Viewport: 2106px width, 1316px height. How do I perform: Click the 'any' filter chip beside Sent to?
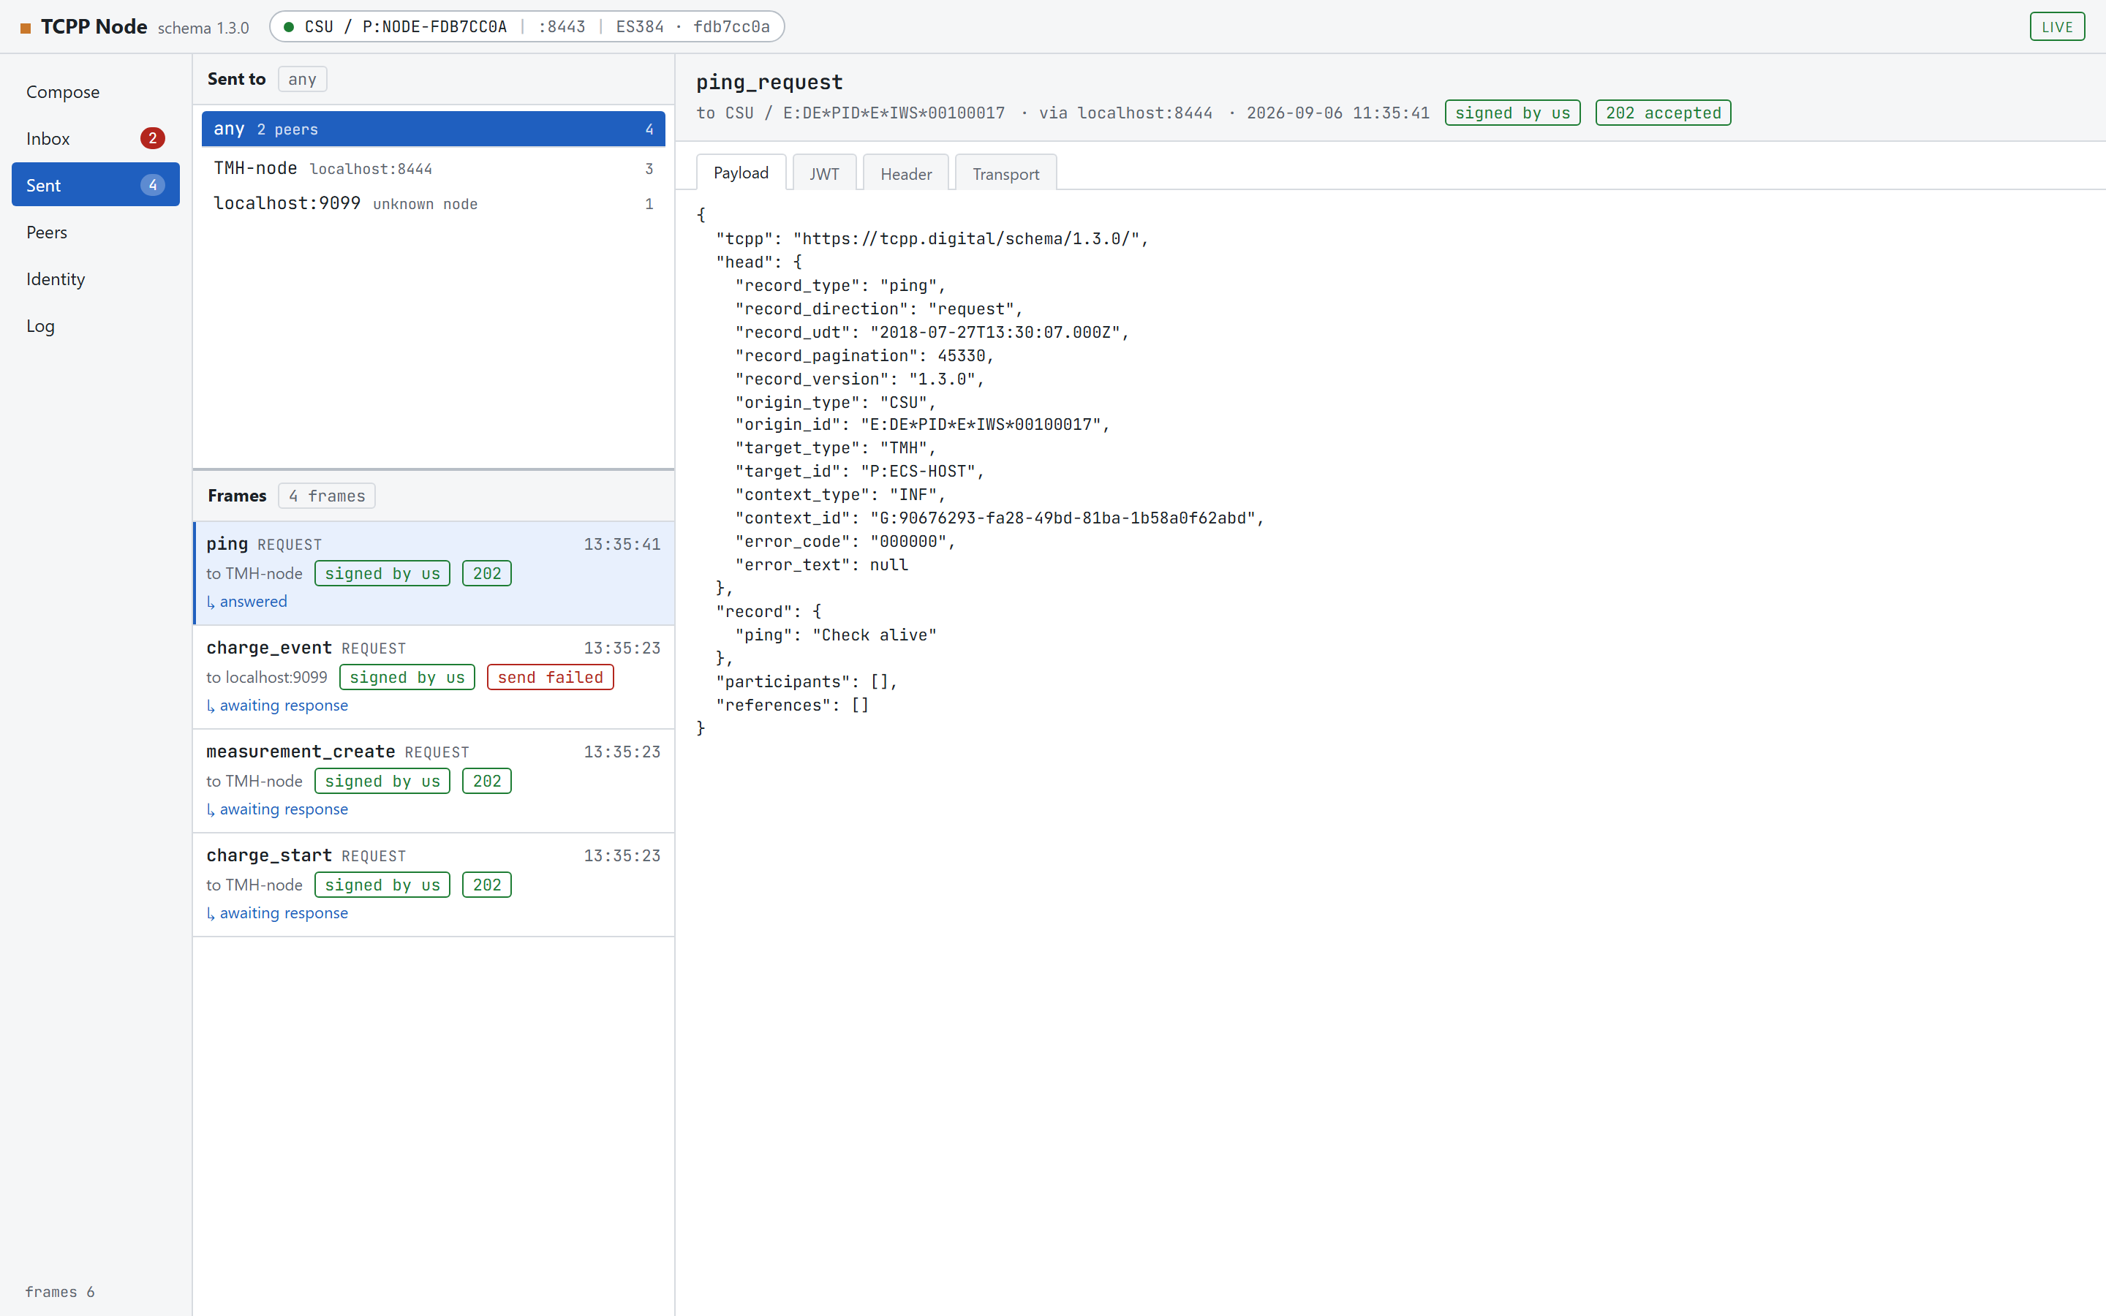(x=302, y=79)
